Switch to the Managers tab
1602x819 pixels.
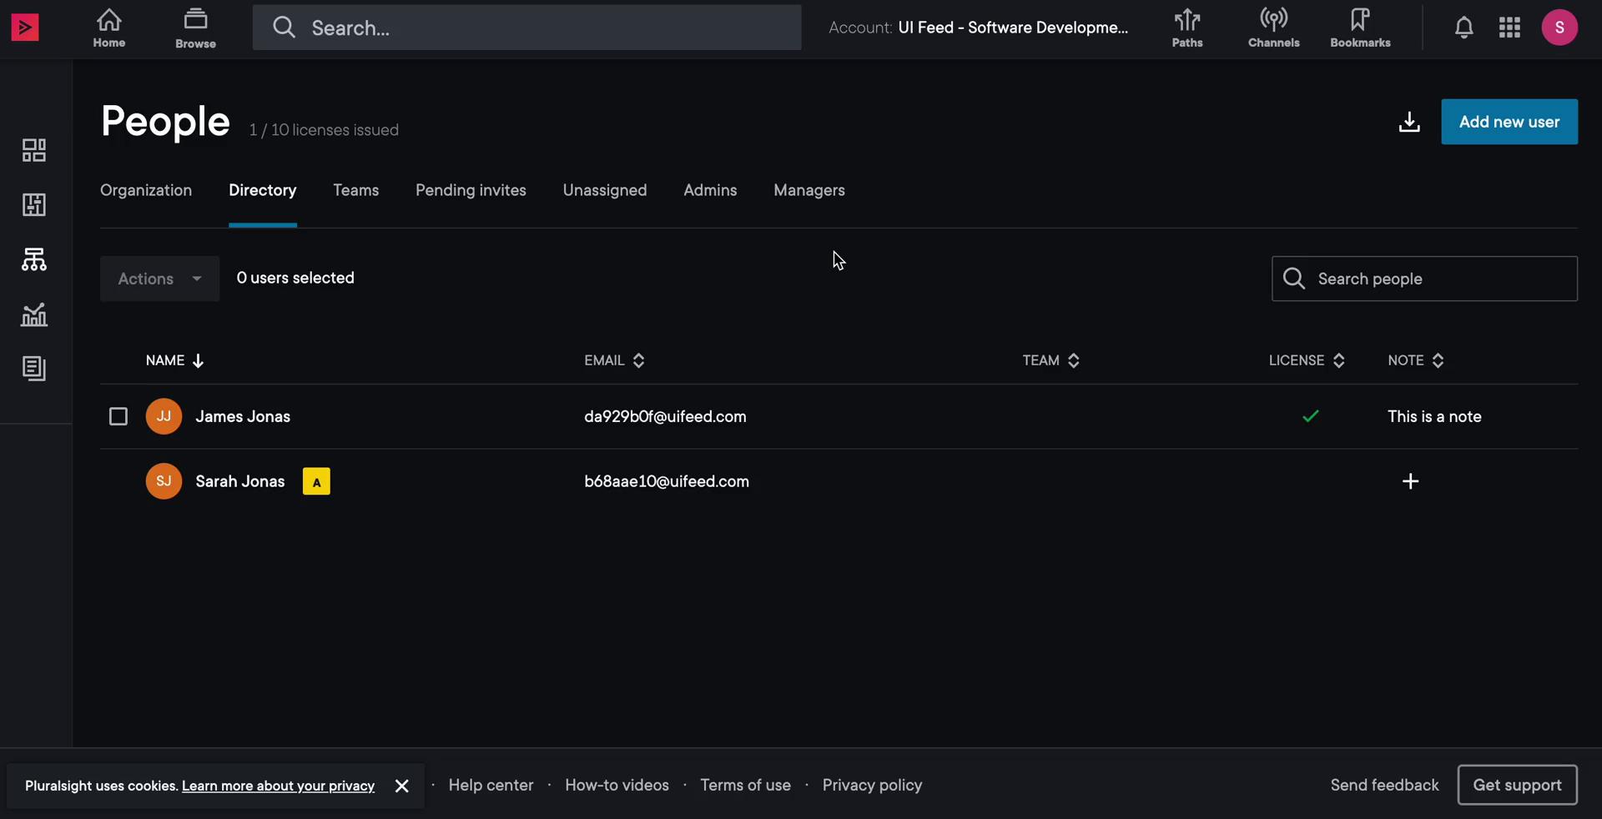click(809, 190)
